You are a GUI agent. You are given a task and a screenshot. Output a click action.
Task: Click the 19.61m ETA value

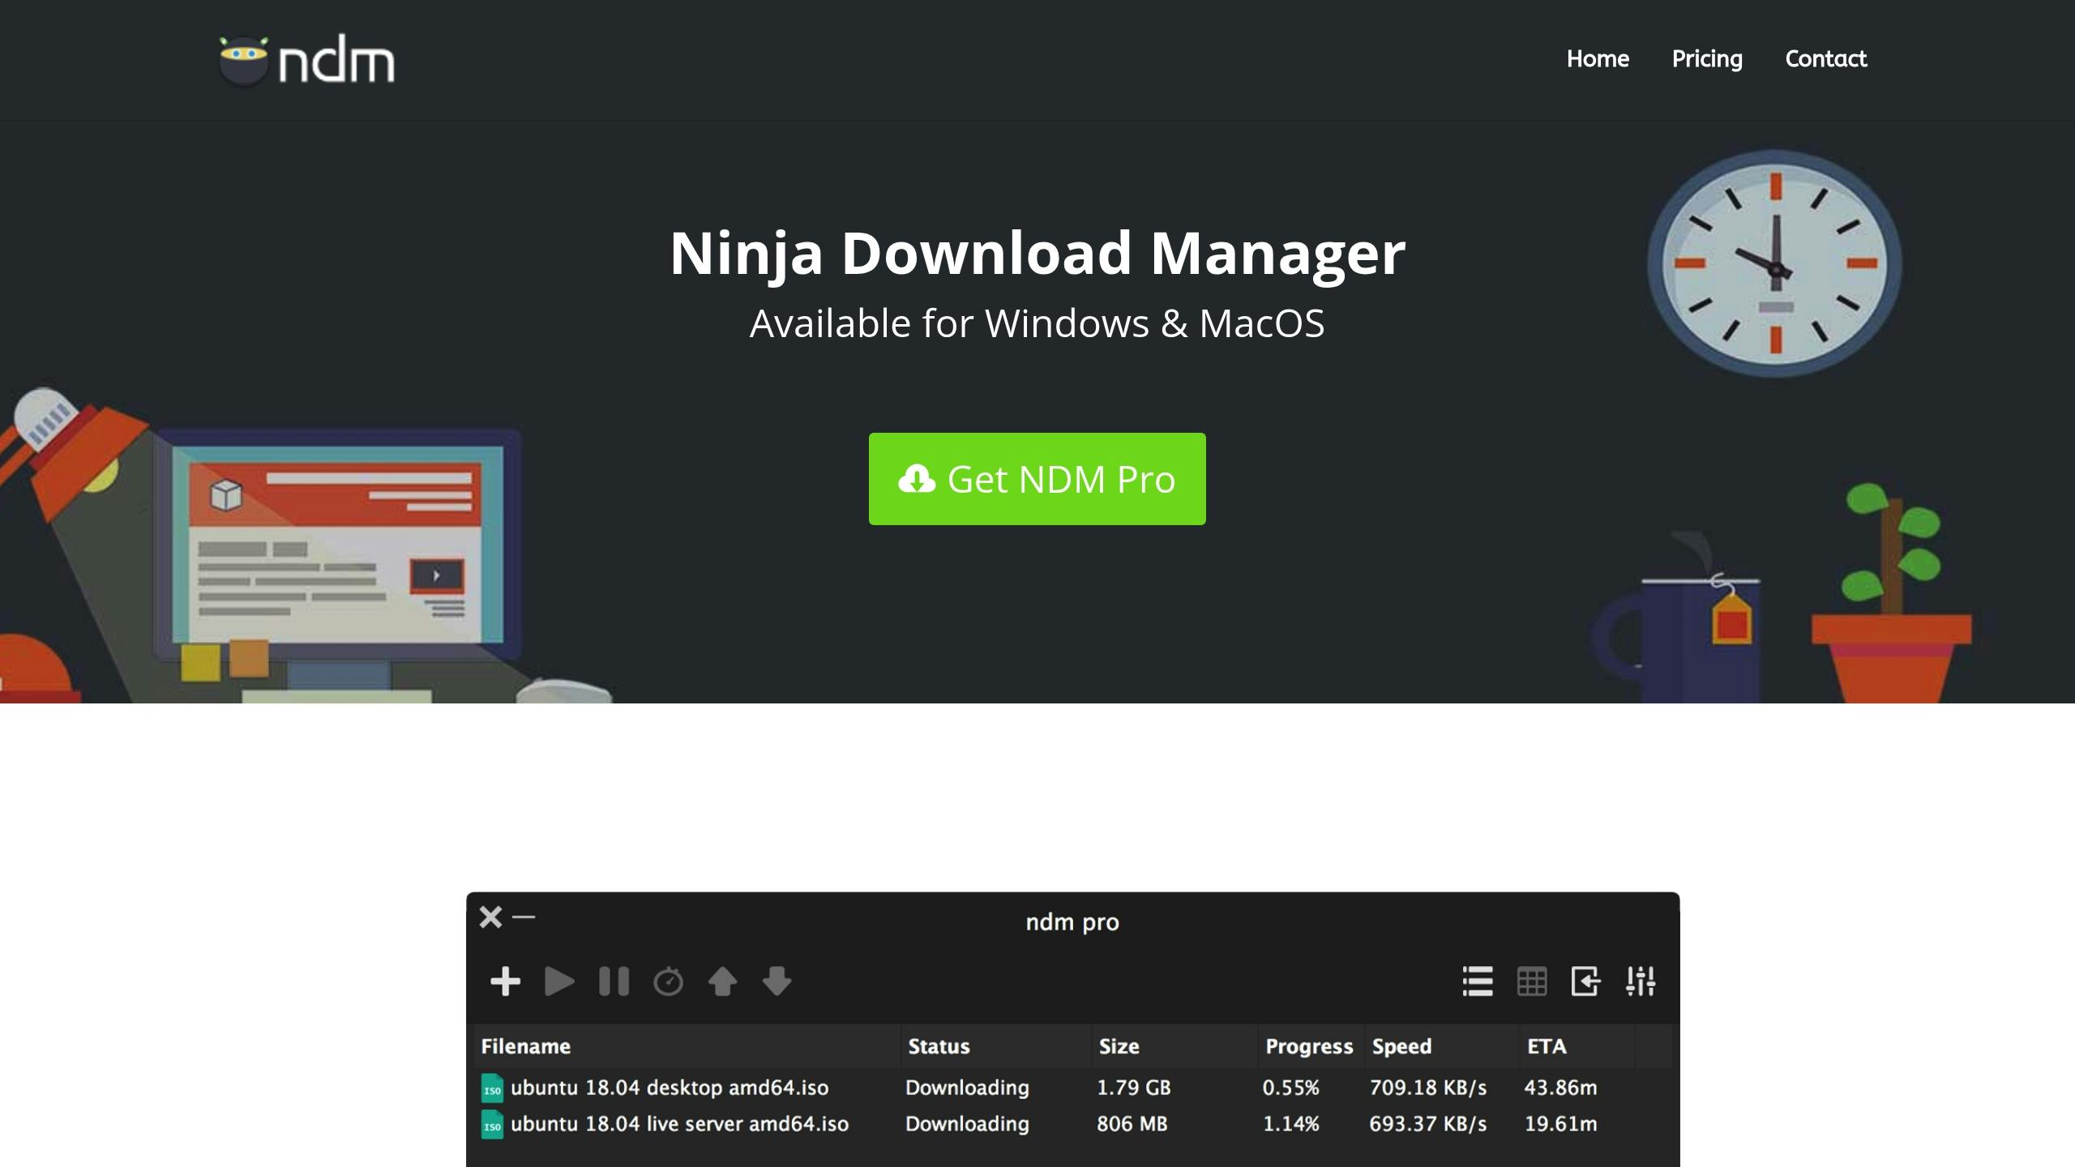[1560, 1124]
